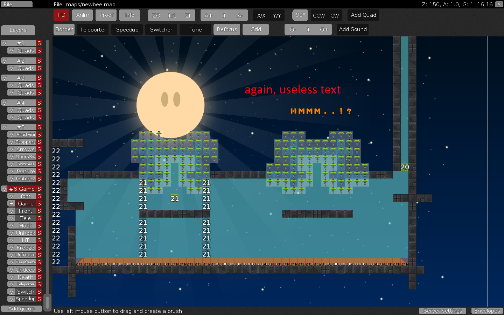Toggle HD high-detail mode
Image resolution: width=504 pixels, height=315 pixels.
61,15
